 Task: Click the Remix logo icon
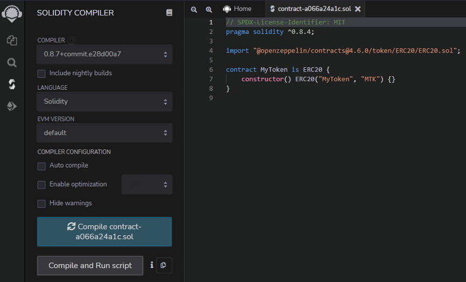click(x=12, y=13)
